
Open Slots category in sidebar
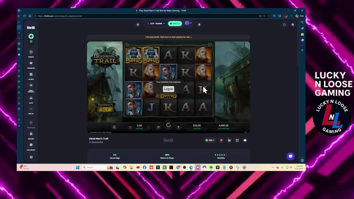31,99
